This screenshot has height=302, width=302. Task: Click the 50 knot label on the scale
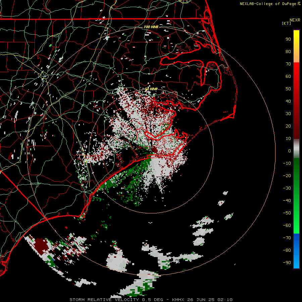pyautogui.click(x=288, y=89)
